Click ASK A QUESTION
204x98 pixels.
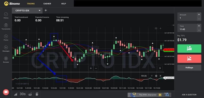[x=189, y=95]
